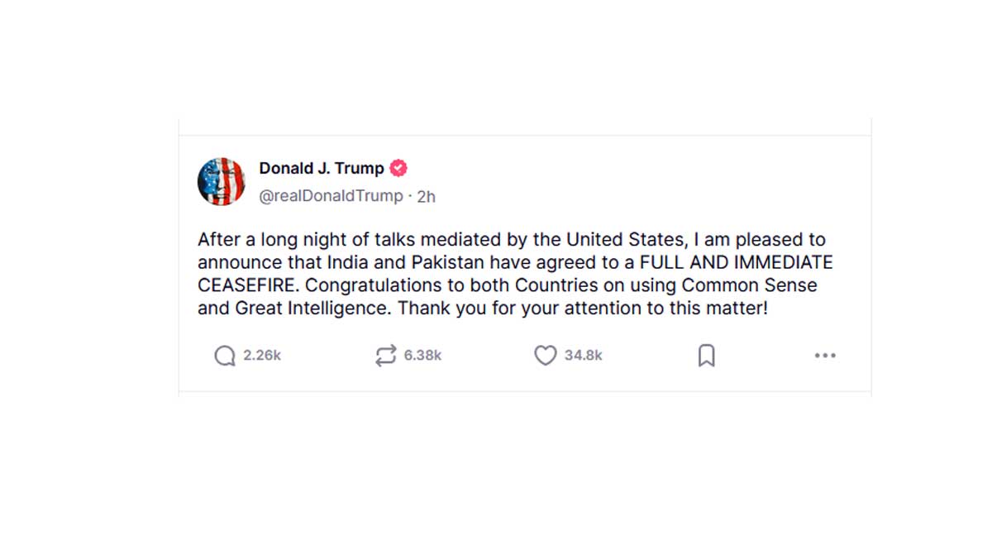Viewport: 992px width, 560px height.
Task: Visit the Donald J. Trump display name
Action: (322, 168)
